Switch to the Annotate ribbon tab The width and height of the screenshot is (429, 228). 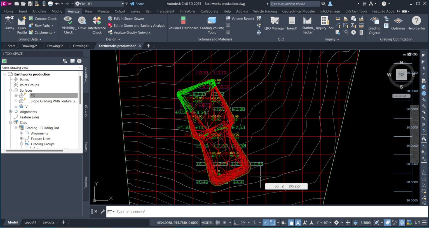(39, 11)
